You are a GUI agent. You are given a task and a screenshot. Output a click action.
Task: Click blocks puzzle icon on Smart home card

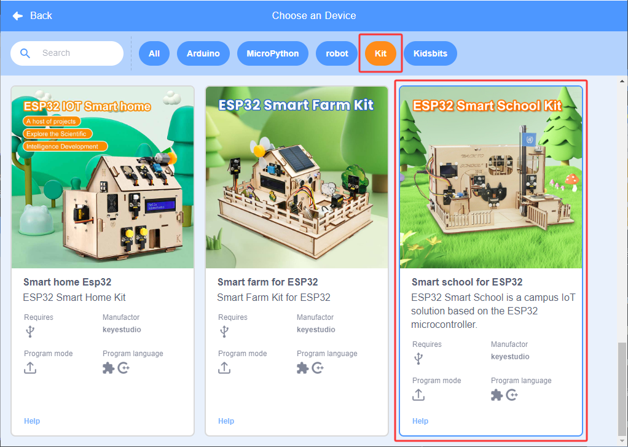tap(108, 368)
